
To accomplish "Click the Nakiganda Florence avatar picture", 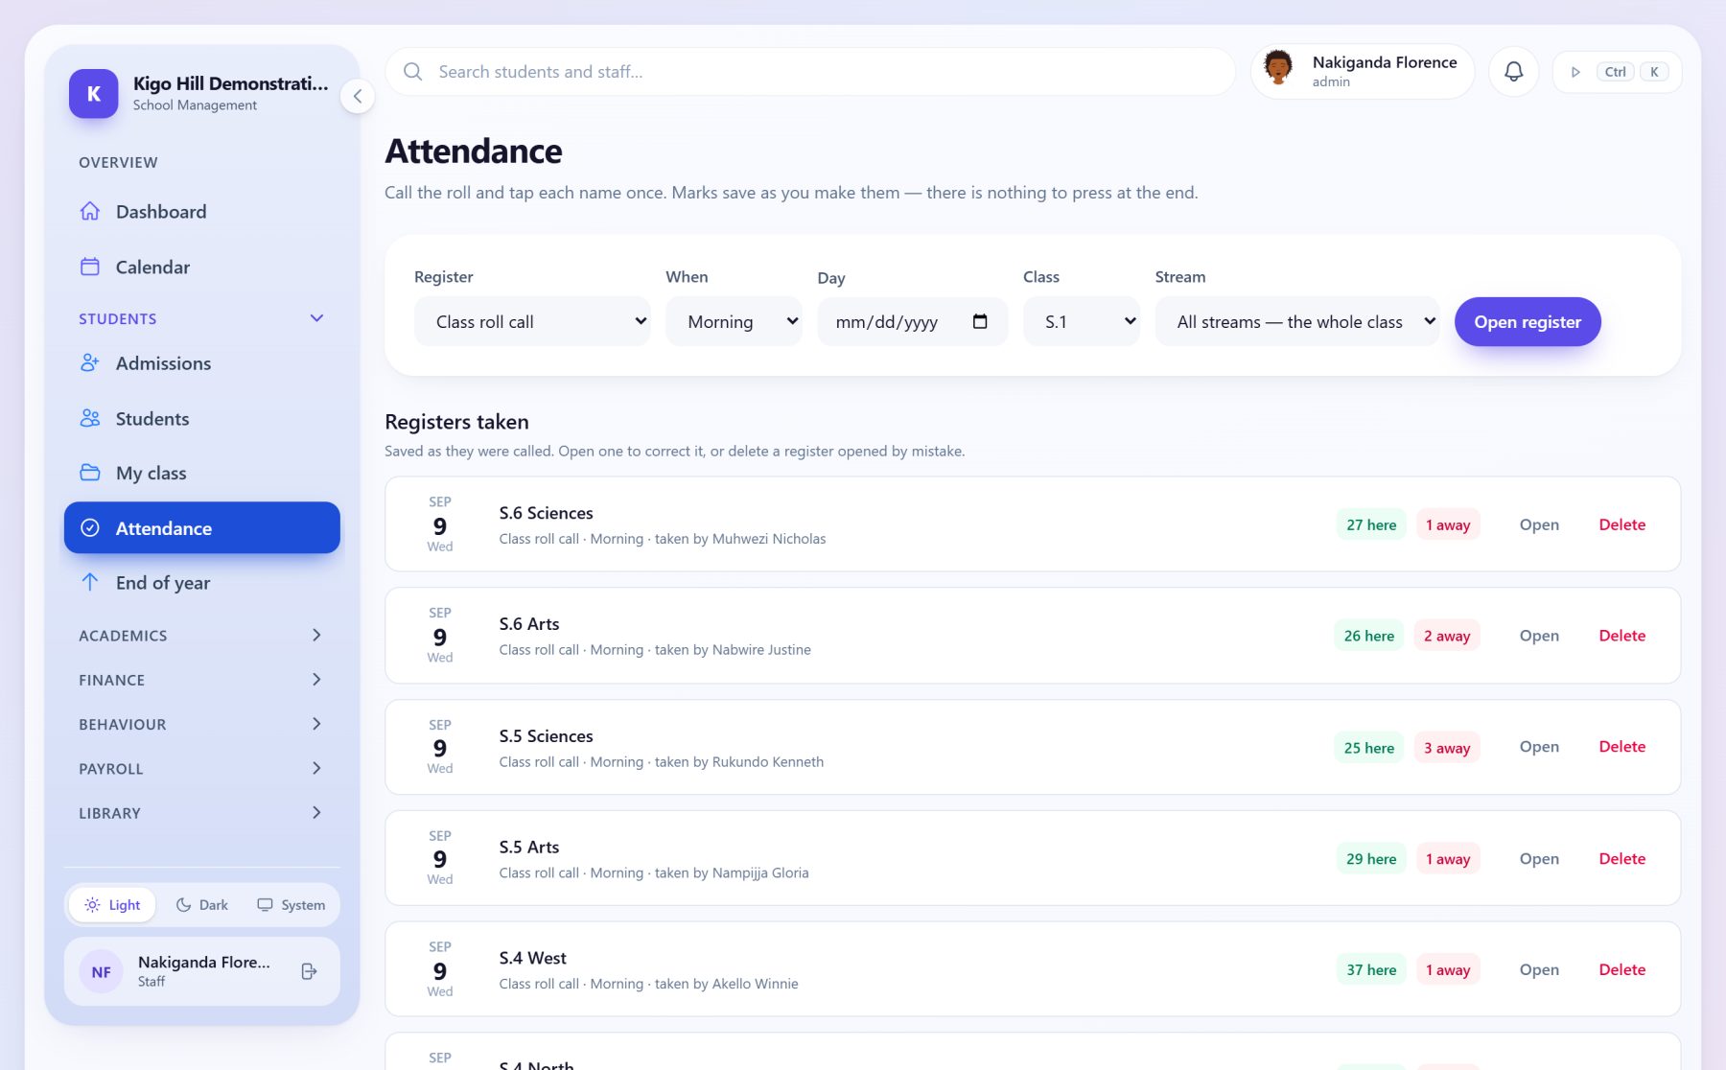I will [1278, 67].
